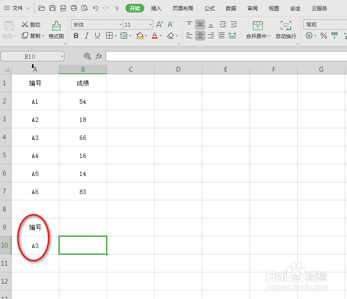Expand the borders dropdown arrow
The width and height of the screenshot is (347, 299).
pos(116,36)
